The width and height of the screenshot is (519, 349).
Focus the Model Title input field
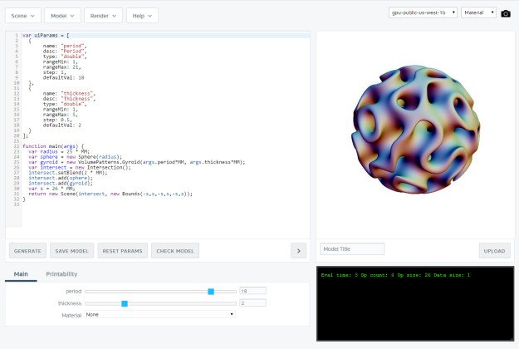click(x=352, y=249)
